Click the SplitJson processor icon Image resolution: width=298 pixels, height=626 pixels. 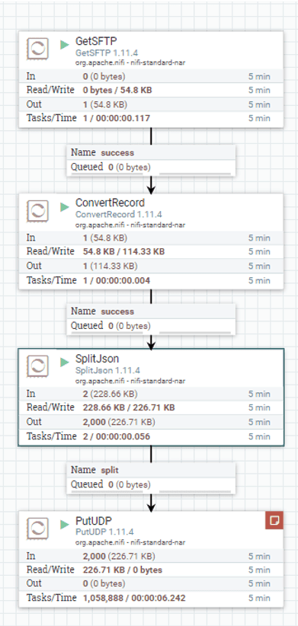[x=37, y=366]
